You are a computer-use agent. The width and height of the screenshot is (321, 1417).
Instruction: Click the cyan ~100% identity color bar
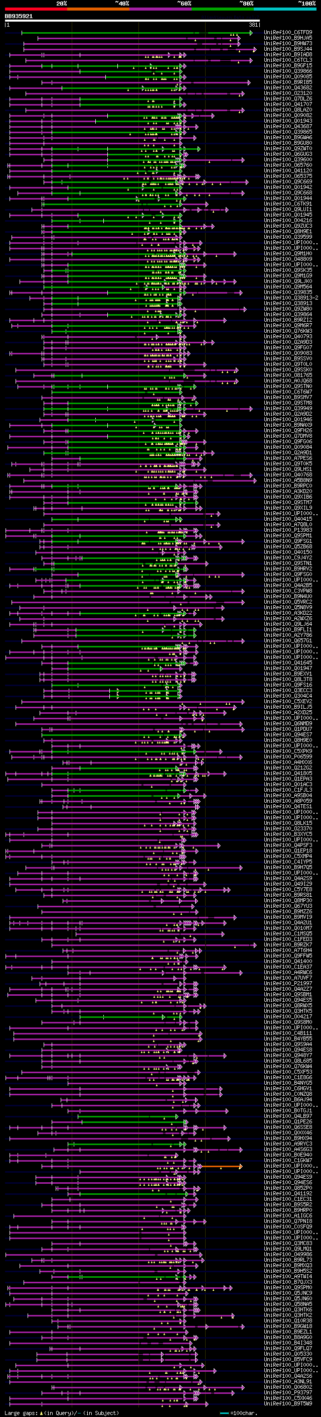click(285, 10)
